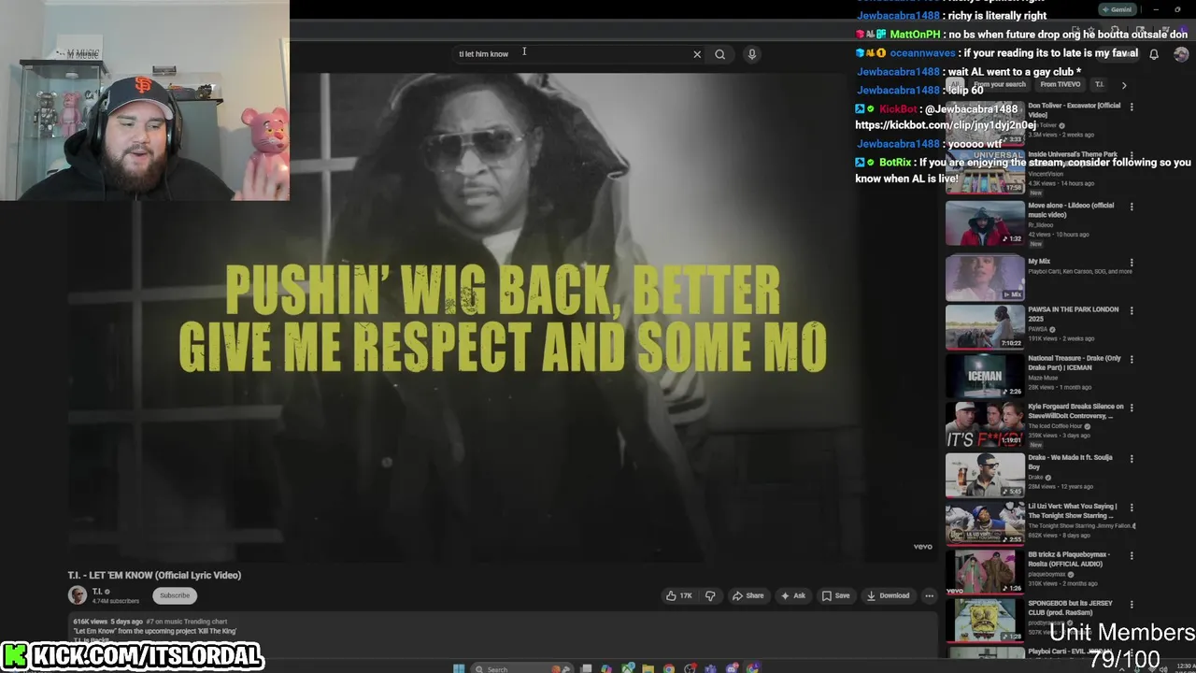This screenshot has height=673, width=1196.
Task: Open PAWSA IN THE PARK LONDON thumbnail
Action: pyautogui.click(x=985, y=326)
